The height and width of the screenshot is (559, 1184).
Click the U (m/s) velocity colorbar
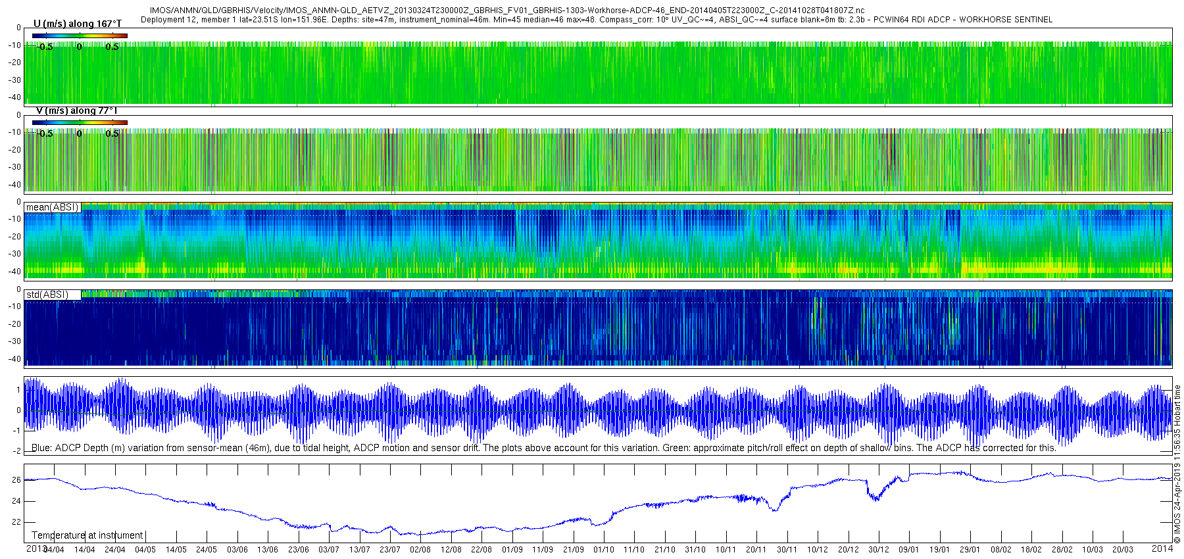click(80, 36)
